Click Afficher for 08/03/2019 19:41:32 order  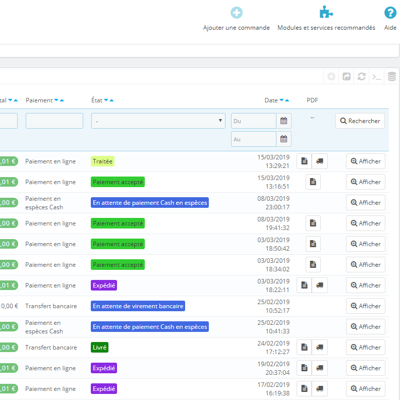tap(366, 223)
